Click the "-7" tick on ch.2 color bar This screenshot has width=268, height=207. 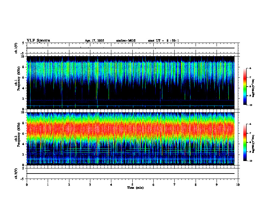250,133
